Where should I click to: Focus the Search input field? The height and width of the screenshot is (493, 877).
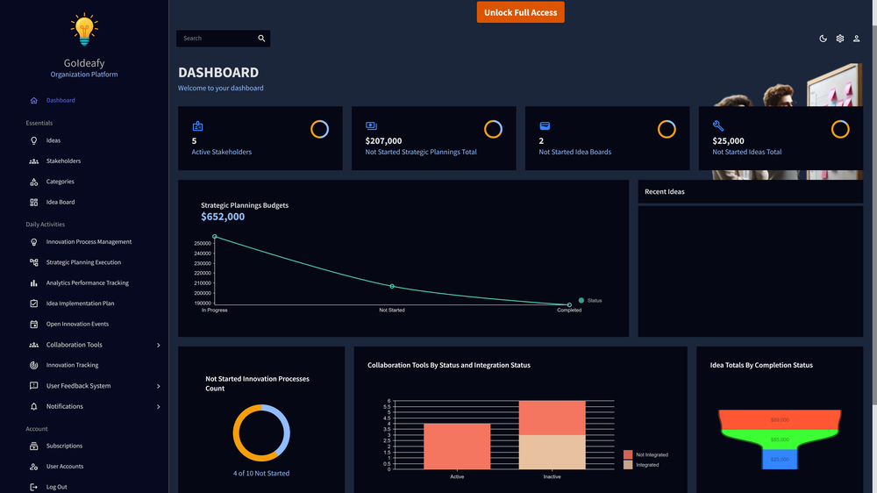[x=216, y=39]
